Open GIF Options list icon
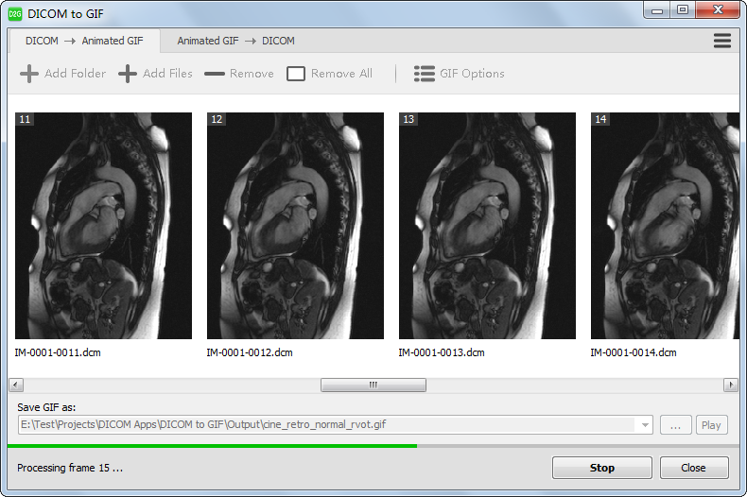747x497 pixels. click(x=425, y=74)
